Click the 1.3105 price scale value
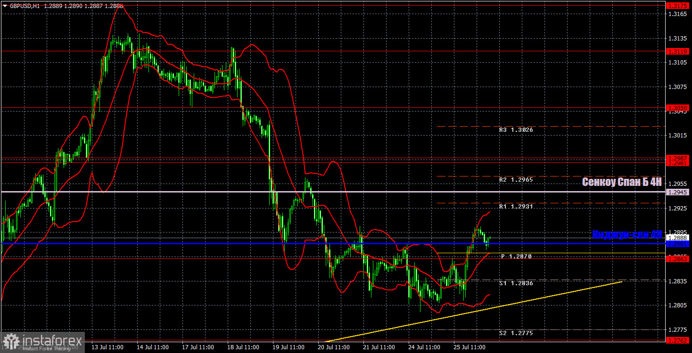Viewport: 692px width, 353px height. point(677,63)
